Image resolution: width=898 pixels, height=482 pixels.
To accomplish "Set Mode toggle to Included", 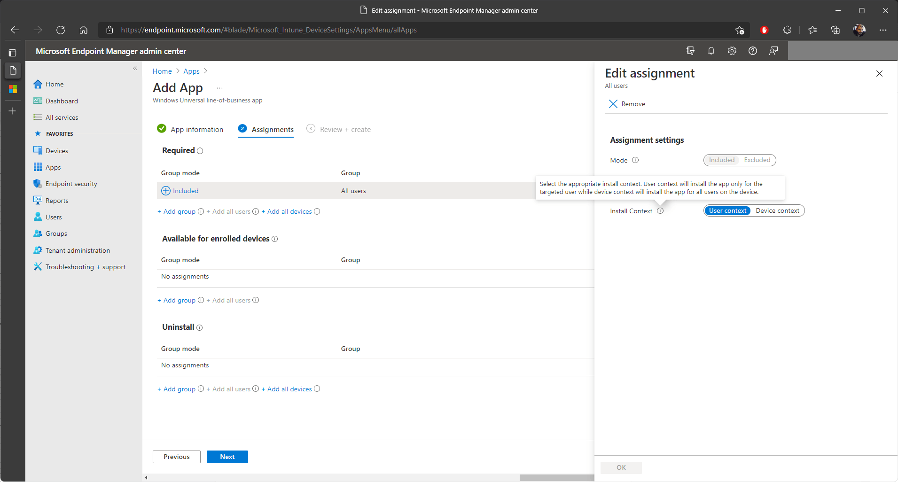I will (x=722, y=160).
